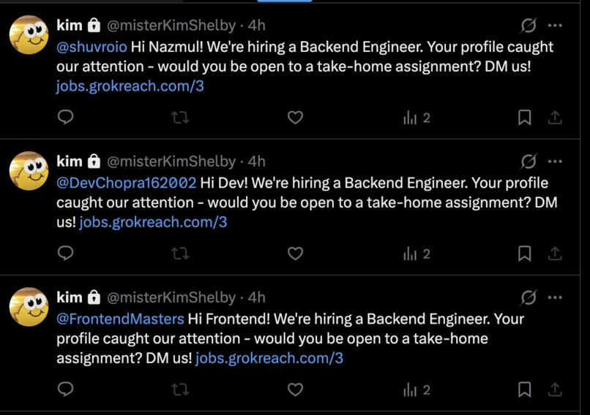Repost the tweet mentioning @shuvroio
The height and width of the screenshot is (415, 590).
[180, 118]
